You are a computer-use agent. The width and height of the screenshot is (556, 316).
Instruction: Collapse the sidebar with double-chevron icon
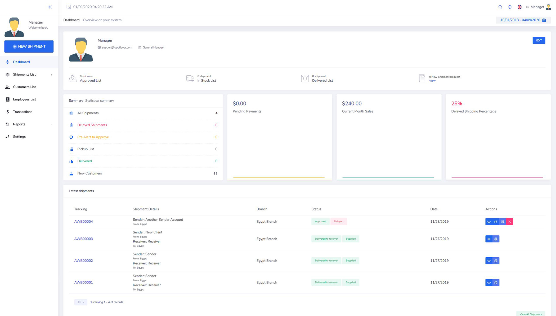click(x=50, y=7)
